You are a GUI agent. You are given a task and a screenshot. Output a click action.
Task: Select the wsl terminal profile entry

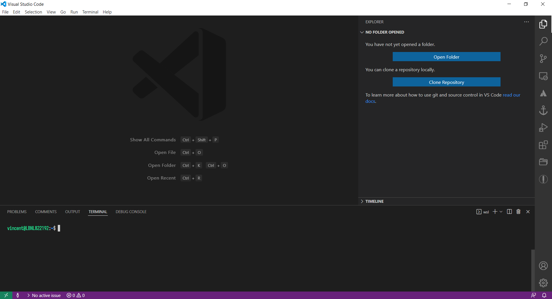pos(482,212)
